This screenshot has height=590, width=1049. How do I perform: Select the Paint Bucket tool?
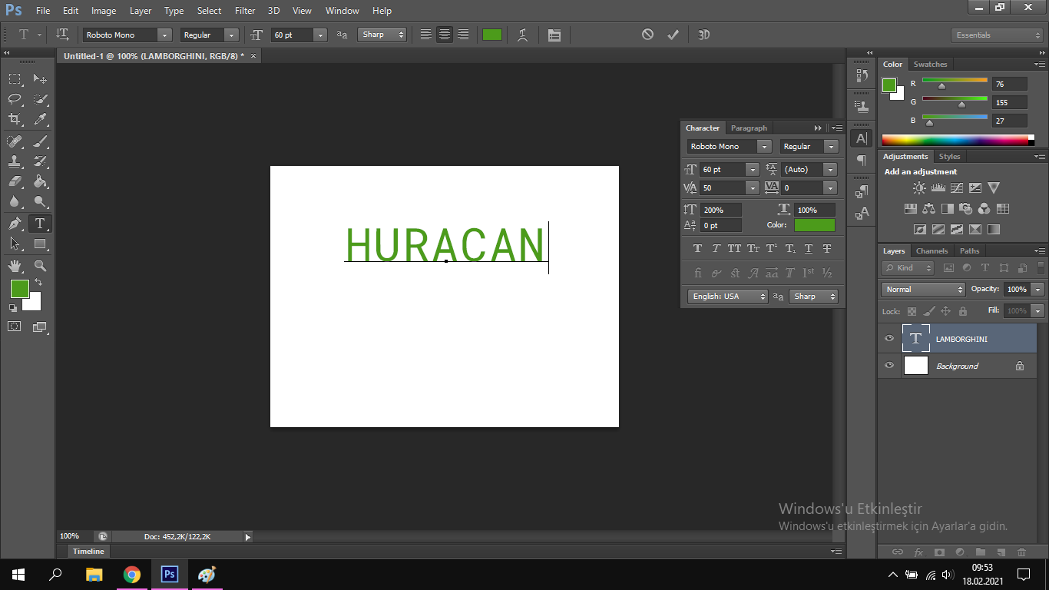(x=41, y=181)
